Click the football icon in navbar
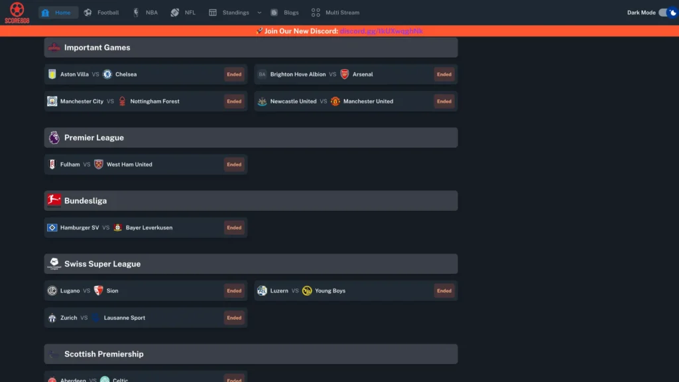 (88, 13)
